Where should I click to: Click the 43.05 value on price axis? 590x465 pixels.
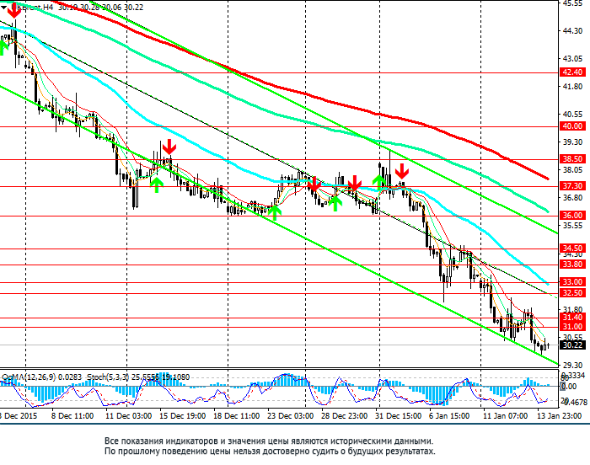(x=572, y=59)
